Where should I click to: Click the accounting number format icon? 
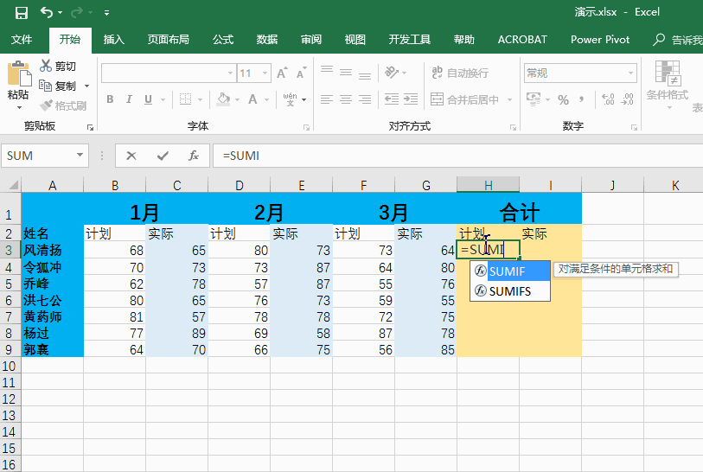click(533, 99)
